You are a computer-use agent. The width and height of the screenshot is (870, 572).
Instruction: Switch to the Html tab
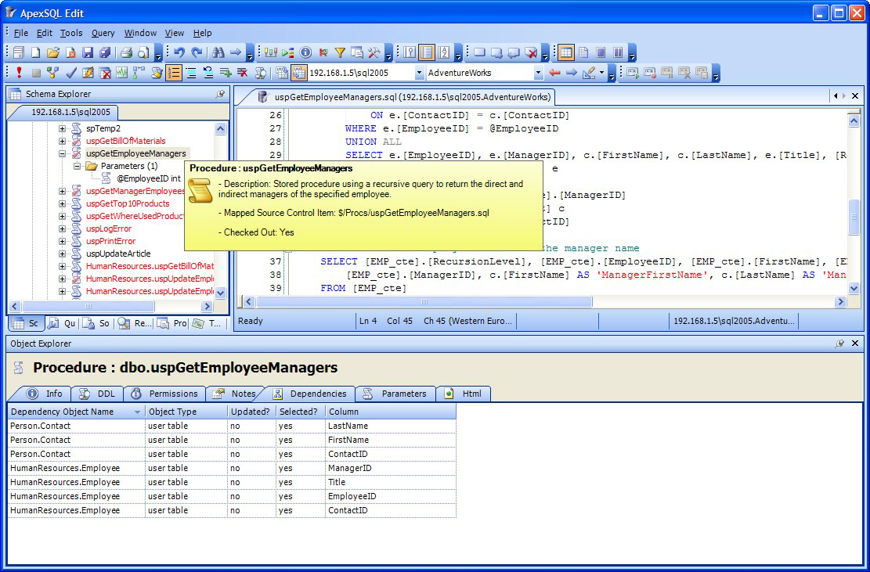(464, 394)
